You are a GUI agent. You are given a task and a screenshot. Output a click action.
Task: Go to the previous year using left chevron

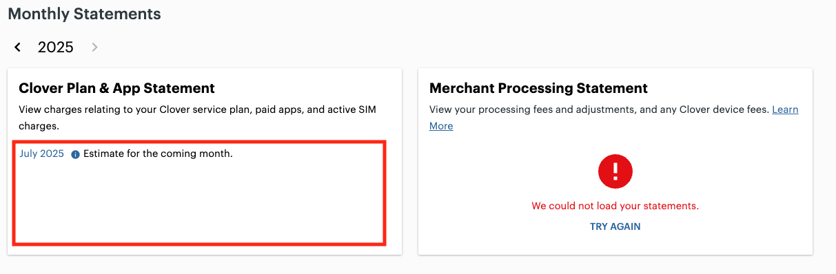pos(18,47)
